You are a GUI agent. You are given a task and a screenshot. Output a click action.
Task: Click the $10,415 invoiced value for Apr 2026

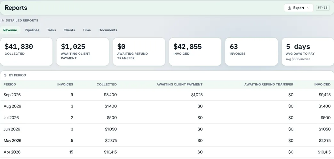point(324,152)
